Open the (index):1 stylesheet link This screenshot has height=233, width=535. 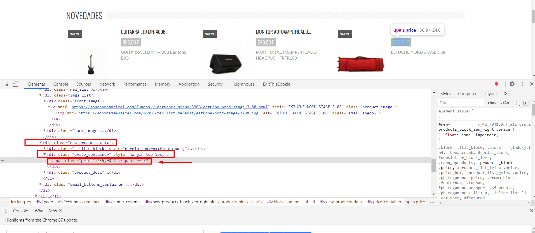click(520, 147)
